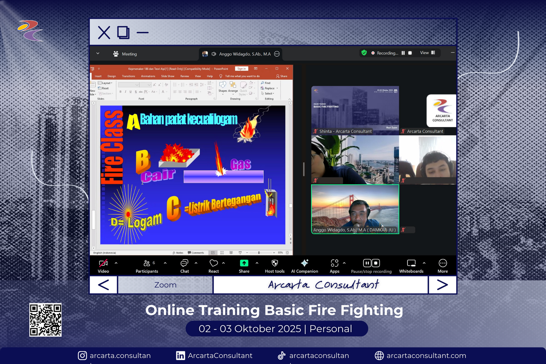Open Host tools shield icon
Viewport: 546px width, 364px height.
tap(275, 263)
